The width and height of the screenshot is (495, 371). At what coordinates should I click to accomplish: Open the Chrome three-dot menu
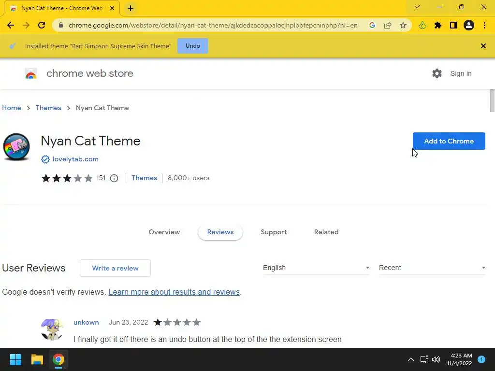pos(484,25)
